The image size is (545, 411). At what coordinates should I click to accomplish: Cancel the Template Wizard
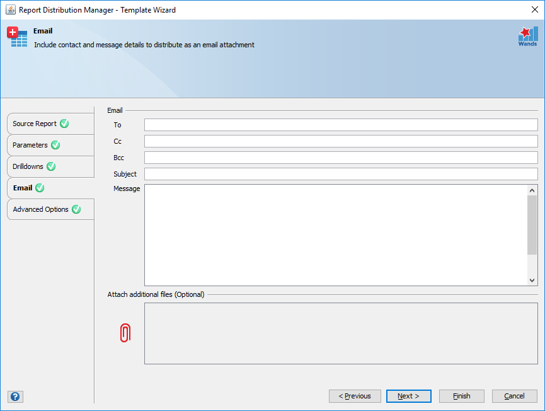point(514,396)
